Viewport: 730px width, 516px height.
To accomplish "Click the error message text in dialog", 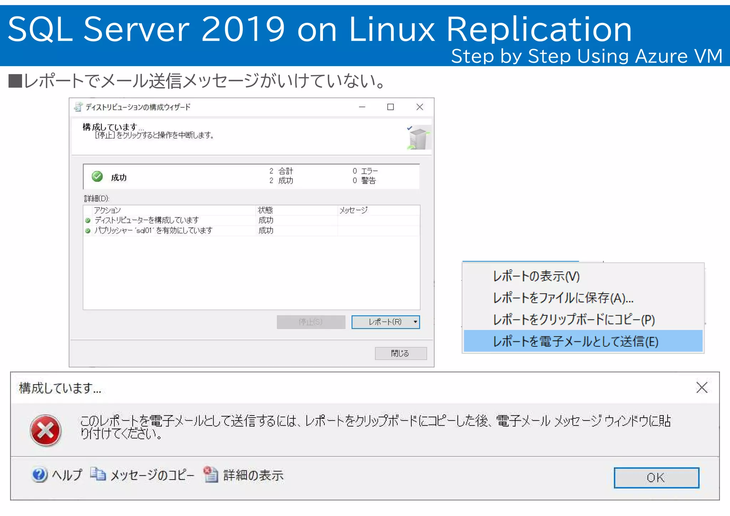I will [376, 427].
